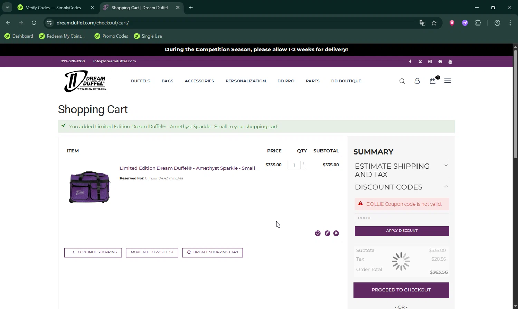Open the site search magnifier icon
This screenshot has width=518, height=309.
point(402,81)
